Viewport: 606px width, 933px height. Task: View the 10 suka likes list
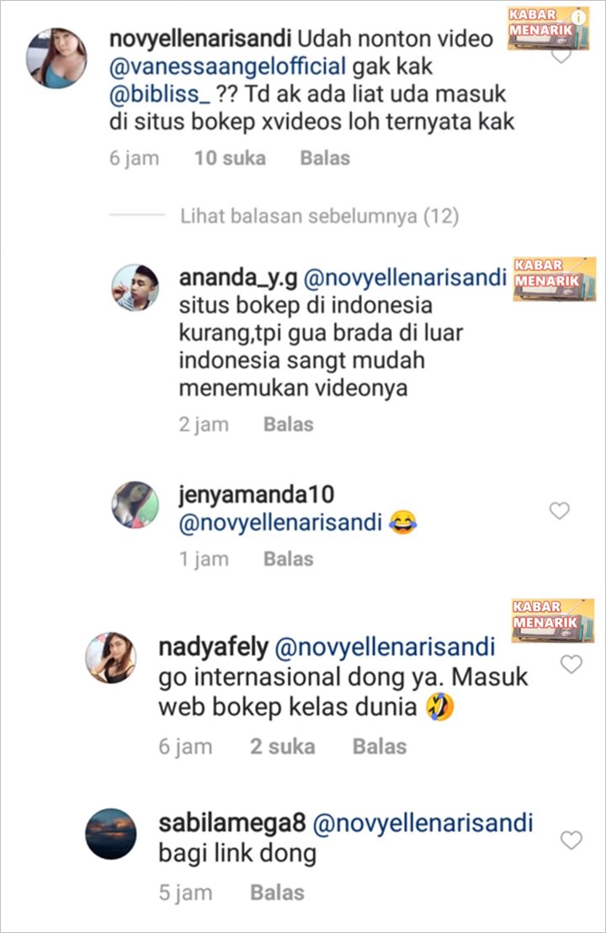230,158
